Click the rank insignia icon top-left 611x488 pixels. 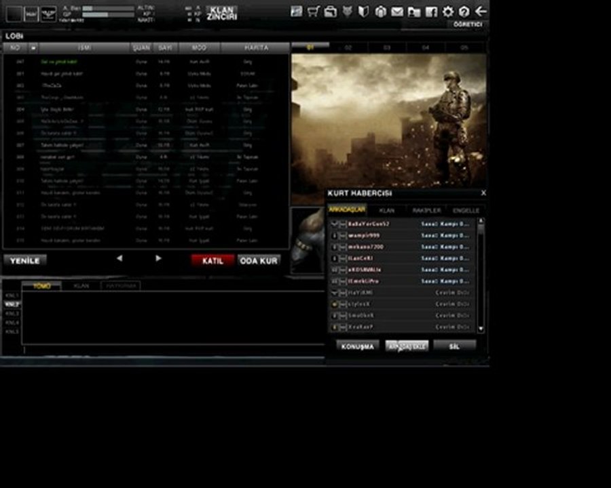(49, 14)
